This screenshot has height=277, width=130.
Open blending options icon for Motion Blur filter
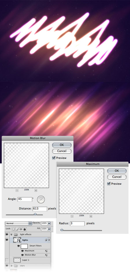47,255
